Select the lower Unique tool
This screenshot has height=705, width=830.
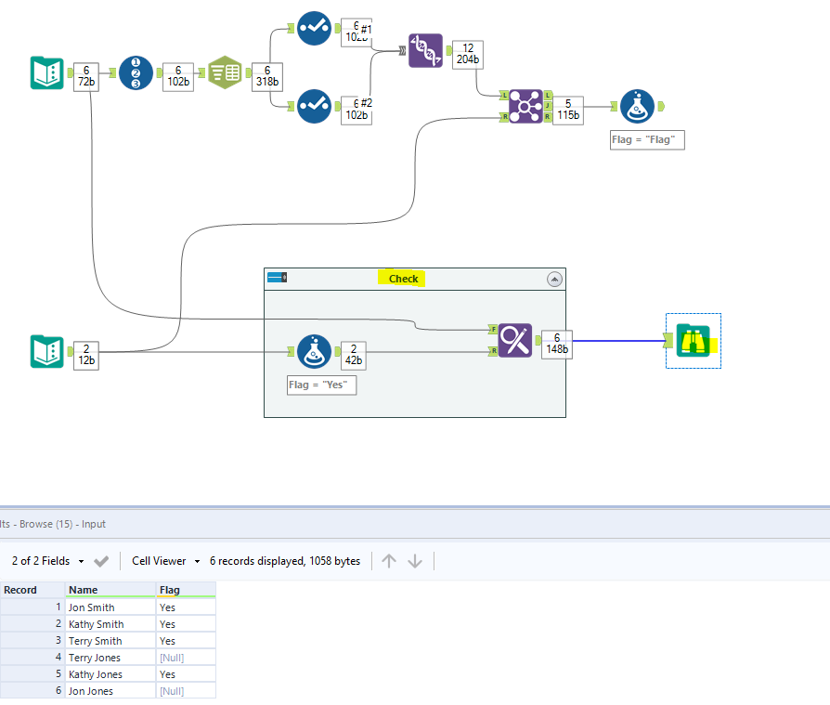[x=313, y=108]
